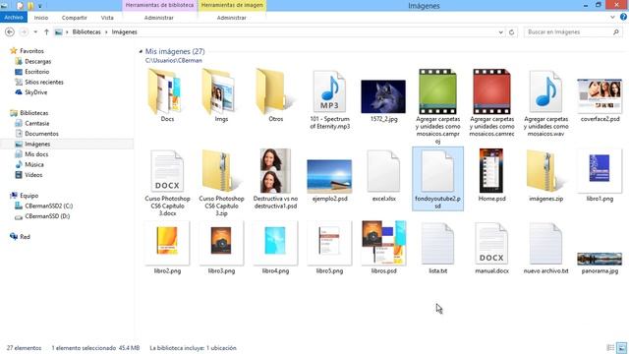Select the excel.xlsx file icon

(x=383, y=172)
